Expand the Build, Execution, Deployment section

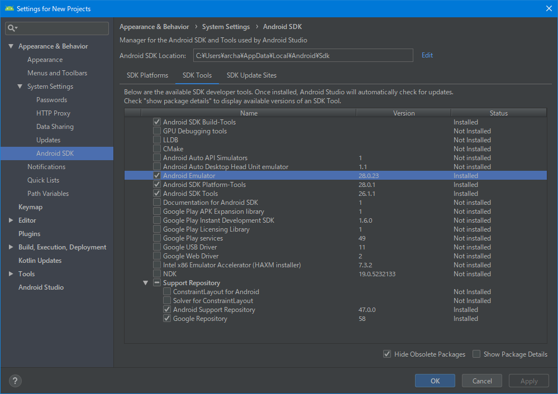pyautogui.click(x=11, y=247)
